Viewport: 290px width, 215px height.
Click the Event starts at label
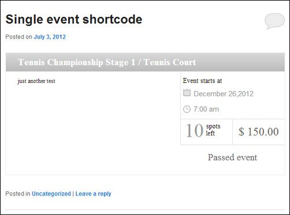[202, 81]
